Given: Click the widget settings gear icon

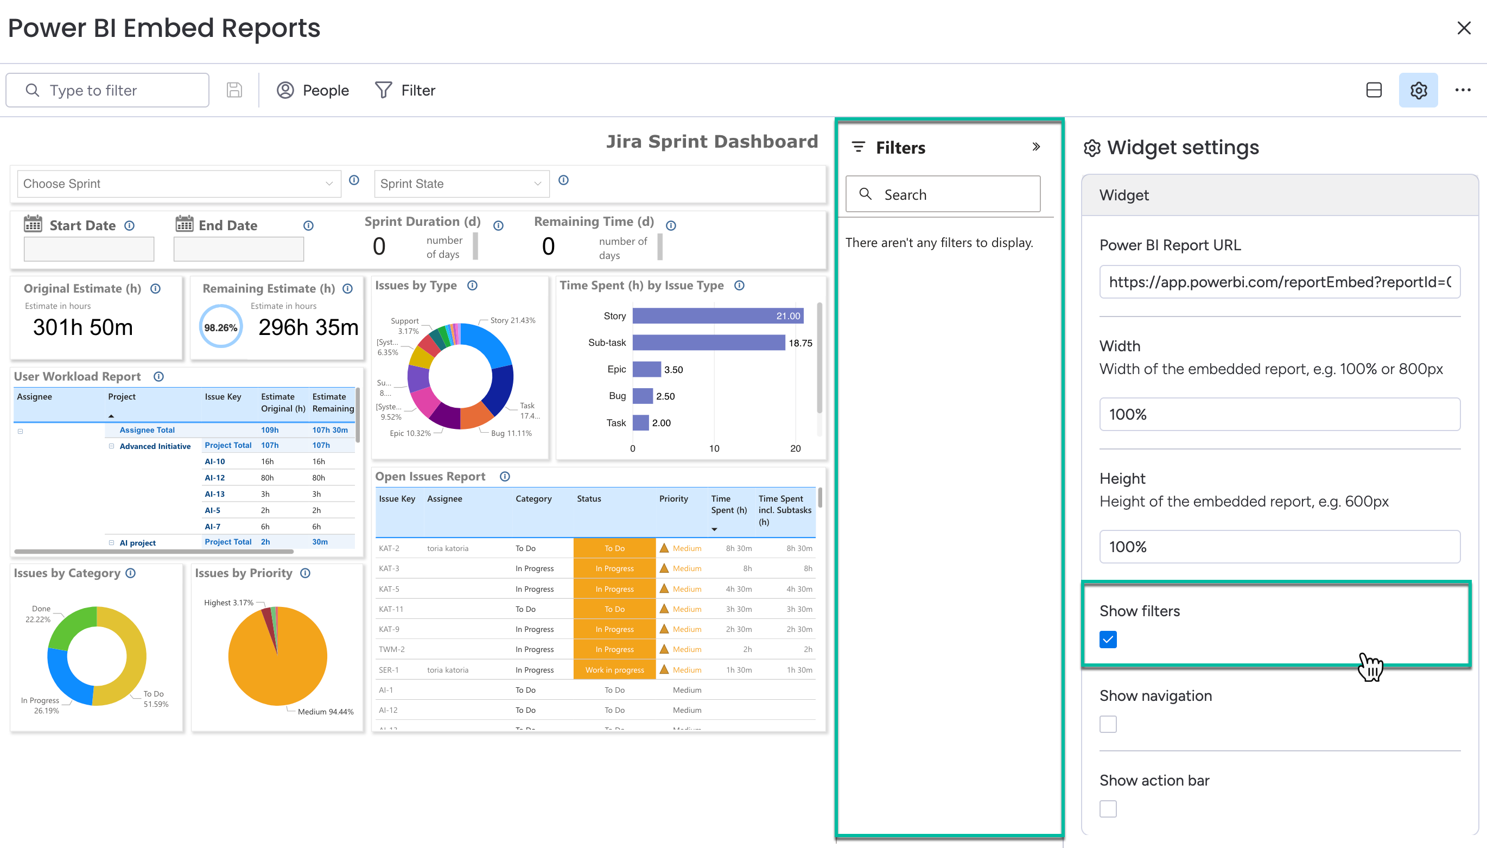Looking at the screenshot, I should click(x=1418, y=90).
